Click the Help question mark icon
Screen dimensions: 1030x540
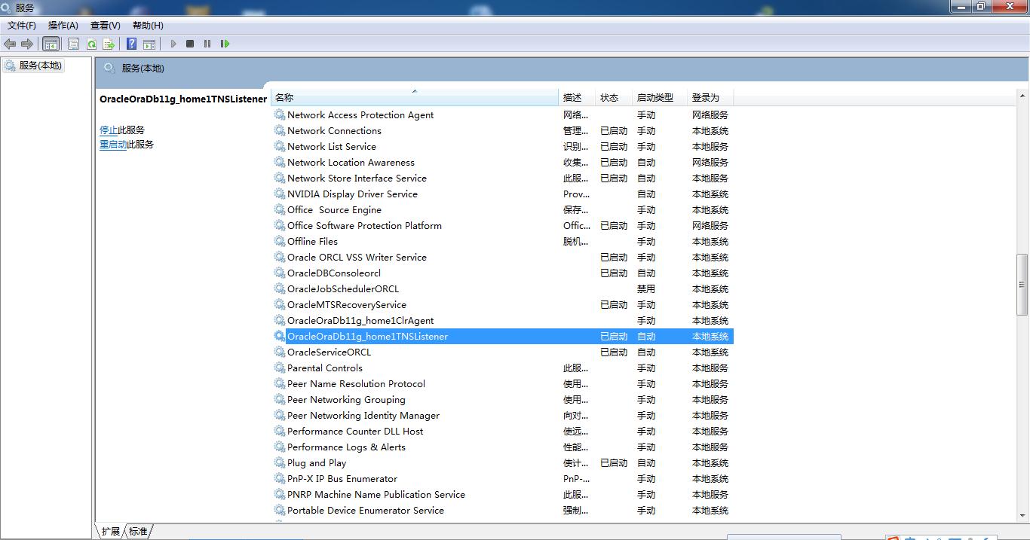(130, 44)
